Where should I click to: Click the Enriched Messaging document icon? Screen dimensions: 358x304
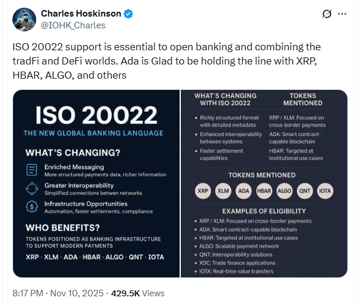pos(31,170)
